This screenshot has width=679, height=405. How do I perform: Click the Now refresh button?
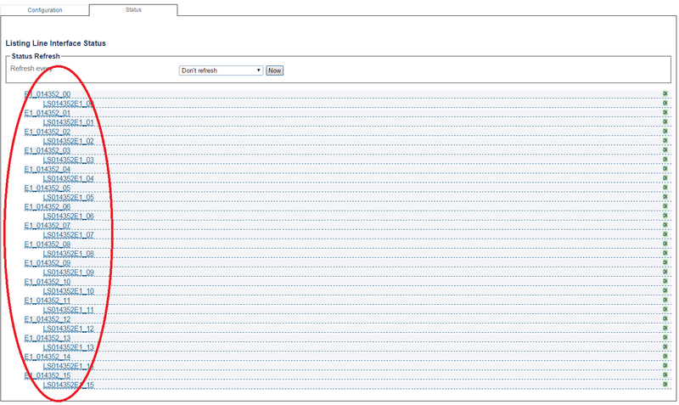(x=274, y=70)
